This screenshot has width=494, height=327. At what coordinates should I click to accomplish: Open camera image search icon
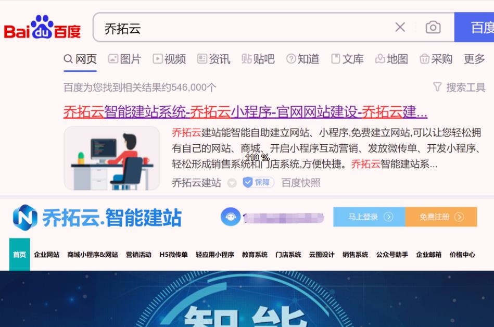point(433,28)
